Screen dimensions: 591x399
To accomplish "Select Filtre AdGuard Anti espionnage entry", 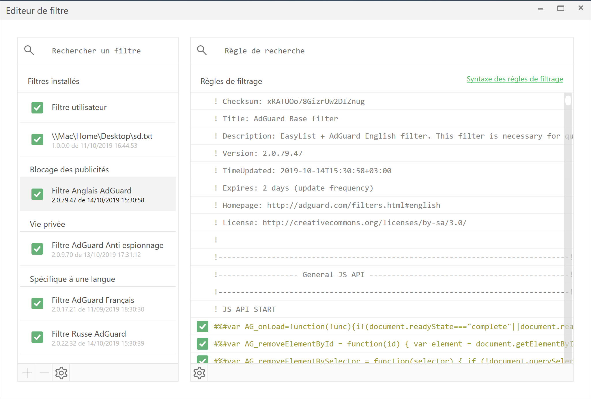I will tap(98, 249).
